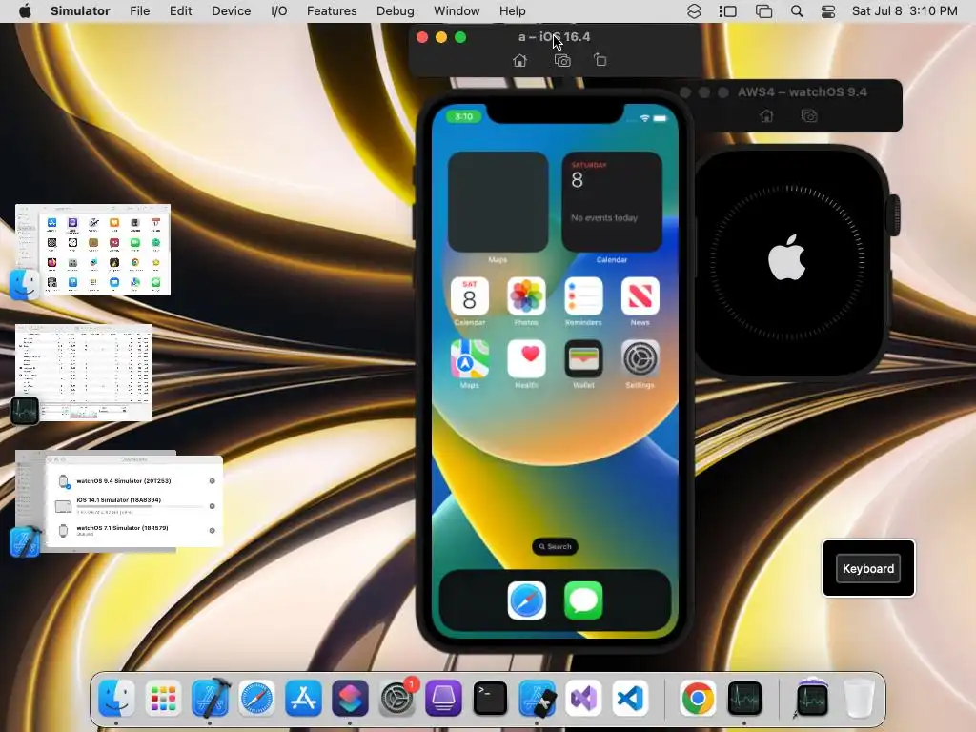Open Google Chrome from the Dock
Viewport: 976px width, 732px height.
tap(698, 698)
